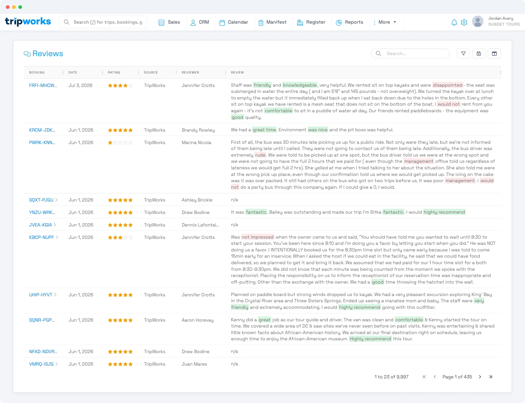Open settings gear in header
This screenshot has width=525, height=403.
pos(464,22)
